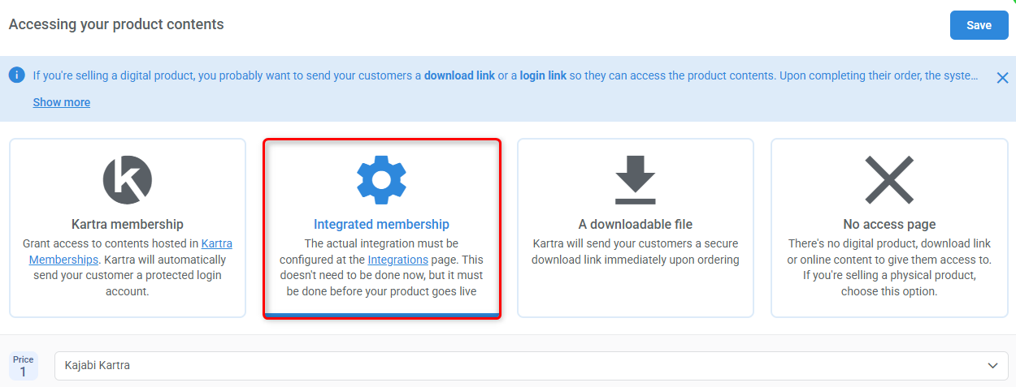1016x387 pixels.
Task: Click the blue gear integration icon
Action: (382, 179)
